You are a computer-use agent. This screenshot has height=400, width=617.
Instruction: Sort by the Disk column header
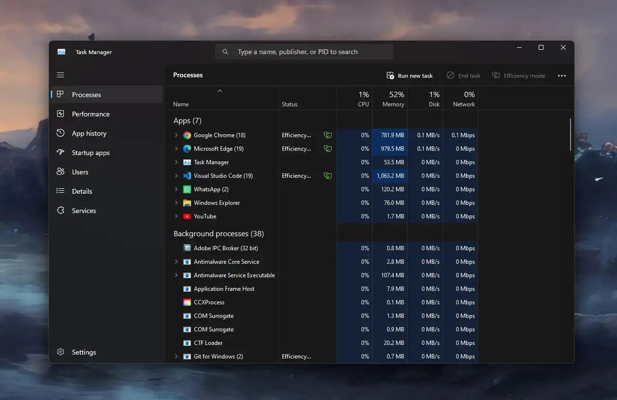coord(425,99)
